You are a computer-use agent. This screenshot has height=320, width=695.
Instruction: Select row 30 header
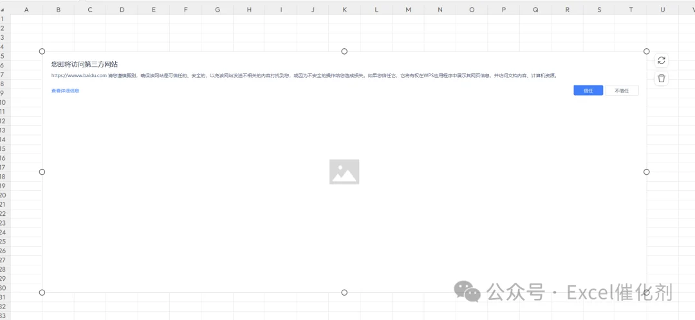coord(5,288)
